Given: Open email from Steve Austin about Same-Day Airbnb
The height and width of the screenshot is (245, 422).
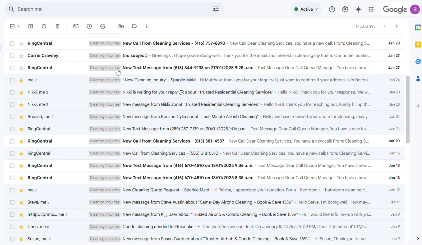Looking at the screenshot, I should (x=205, y=202).
